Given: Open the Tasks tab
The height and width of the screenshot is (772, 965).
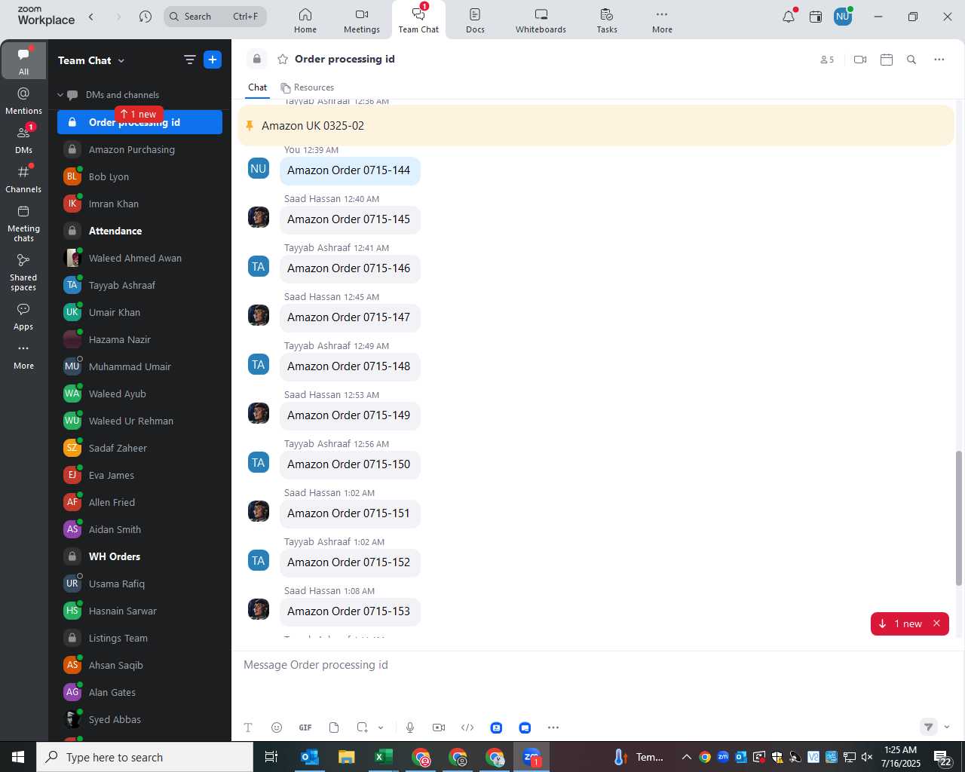Looking at the screenshot, I should (607, 20).
